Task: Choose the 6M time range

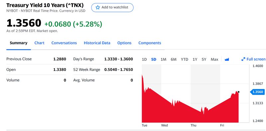Action: point(174,60)
